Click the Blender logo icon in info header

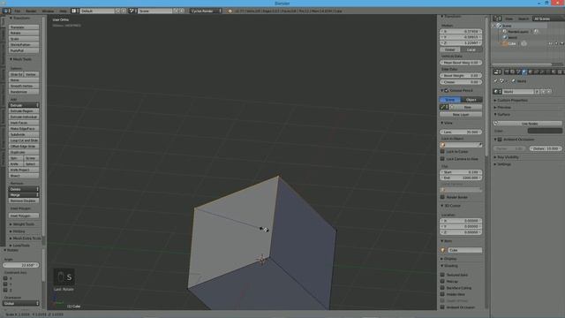(230, 11)
